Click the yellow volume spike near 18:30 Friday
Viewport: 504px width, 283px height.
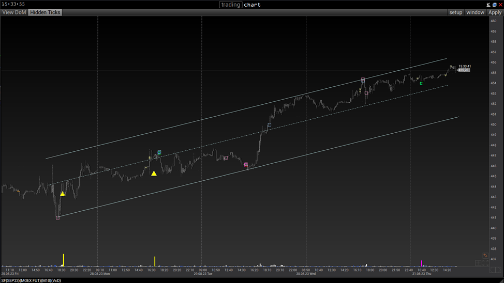point(64,260)
